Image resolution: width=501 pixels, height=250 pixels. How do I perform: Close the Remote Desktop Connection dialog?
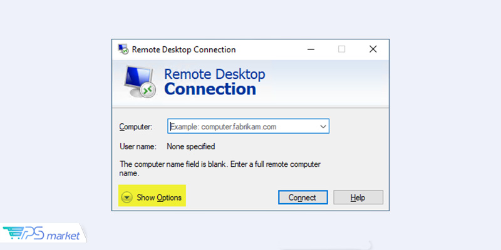pyautogui.click(x=373, y=49)
